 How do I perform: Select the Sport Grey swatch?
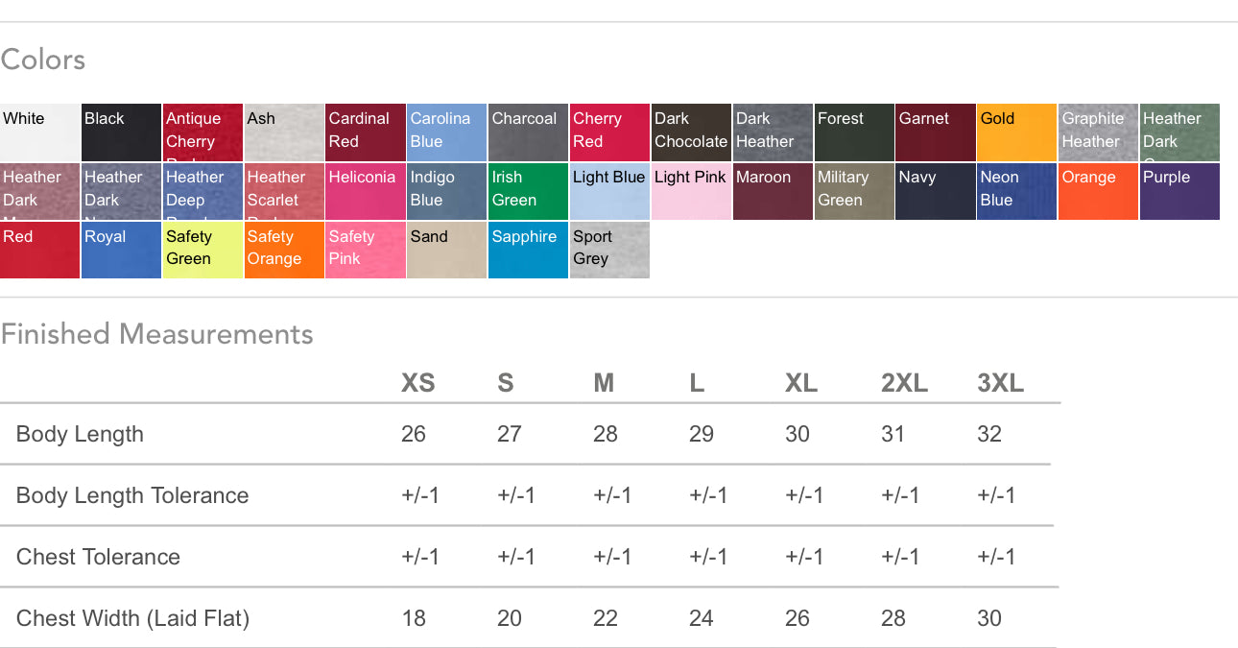tap(609, 250)
